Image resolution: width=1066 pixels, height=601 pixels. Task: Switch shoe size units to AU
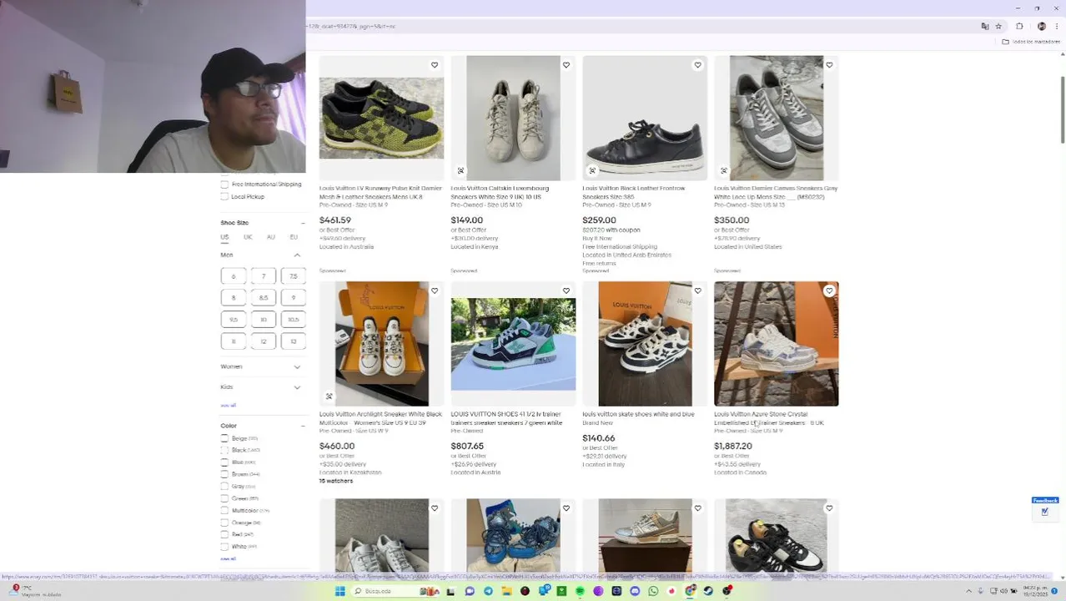271,237
